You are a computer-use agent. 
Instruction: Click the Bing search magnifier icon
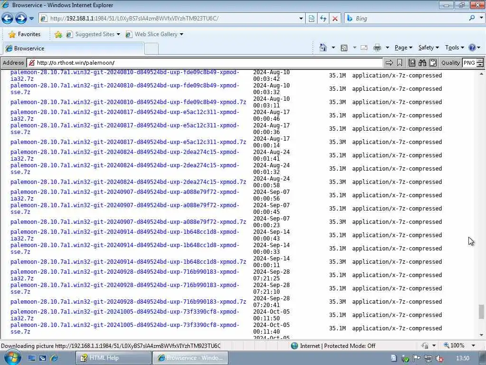point(472,18)
